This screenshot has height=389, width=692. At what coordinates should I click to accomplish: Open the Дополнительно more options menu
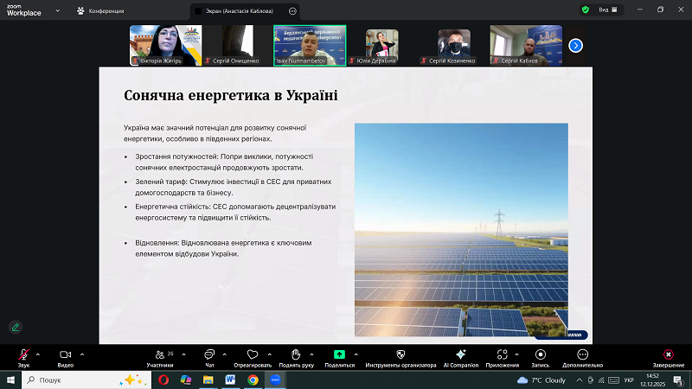coord(581,355)
